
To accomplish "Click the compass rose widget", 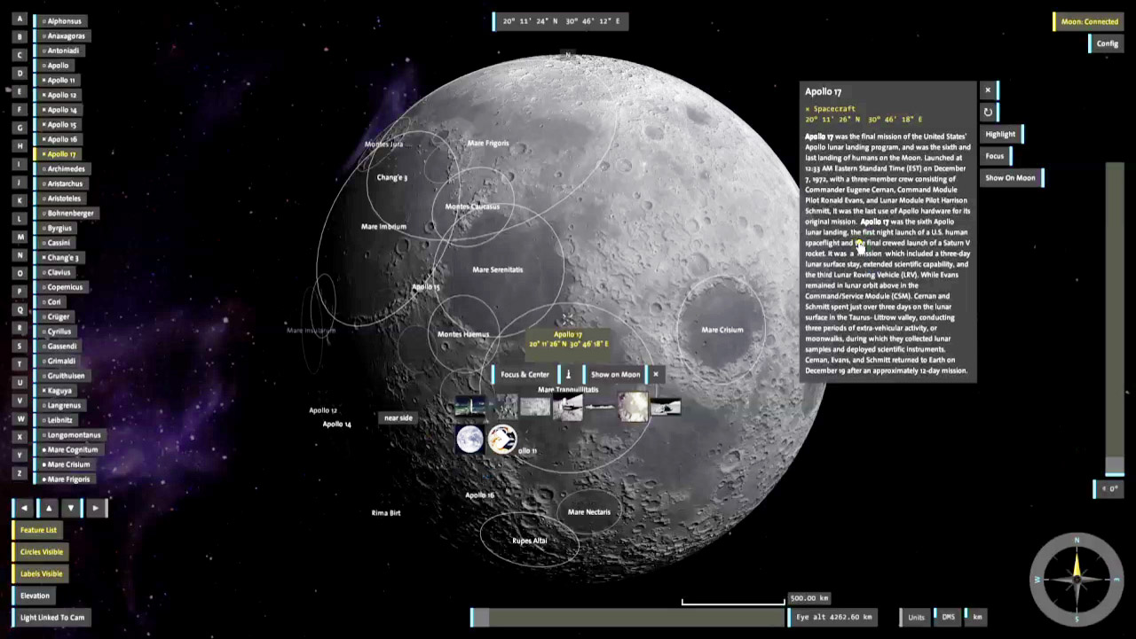I will [1077, 580].
